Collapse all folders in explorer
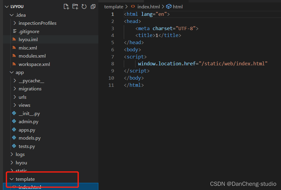Viewport: 281px width, 190px height. (x=93, y=7)
